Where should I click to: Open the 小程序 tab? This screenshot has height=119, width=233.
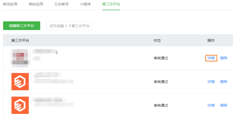tap(85, 4)
